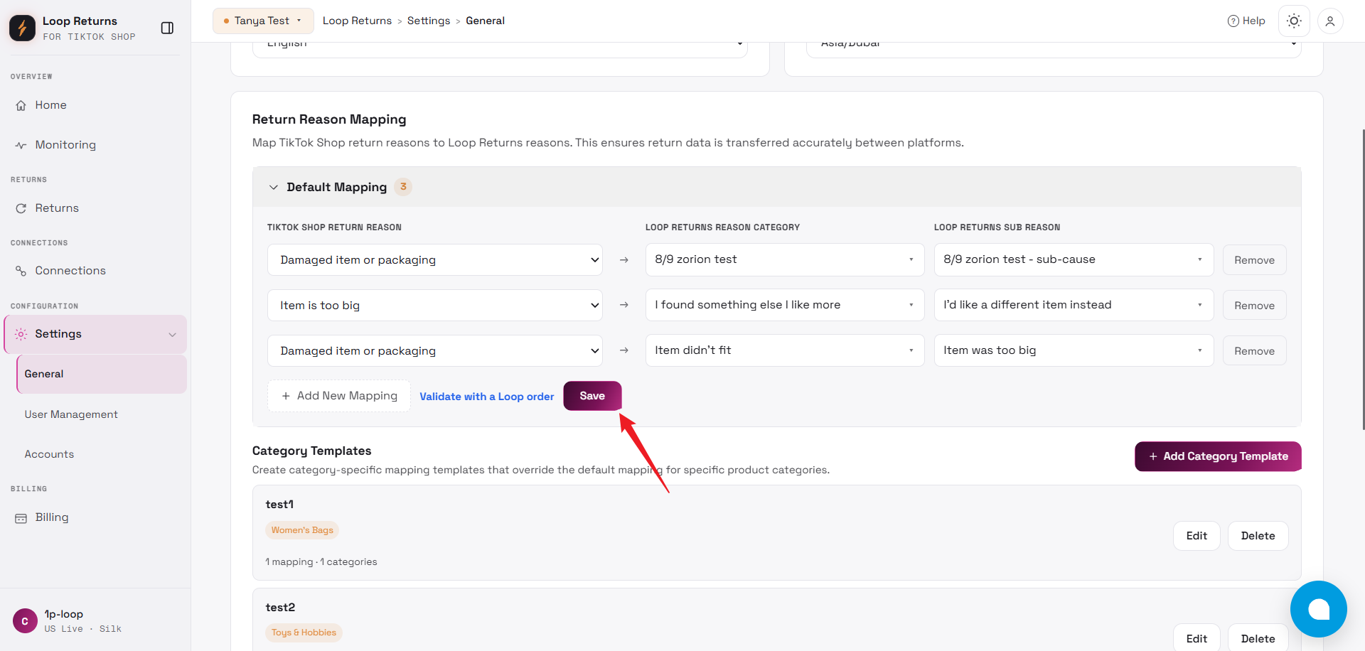Click the Women's Bags category tag
Viewport: 1365px width, 651px height.
coord(302,530)
